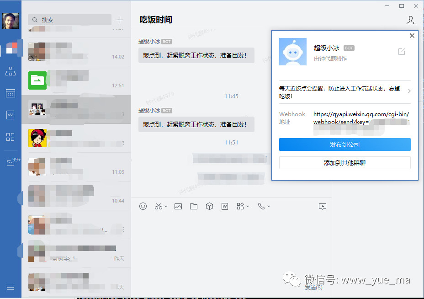Click the 发布到公司 button
The width and height of the screenshot is (424, 299).
coord(345,144)
